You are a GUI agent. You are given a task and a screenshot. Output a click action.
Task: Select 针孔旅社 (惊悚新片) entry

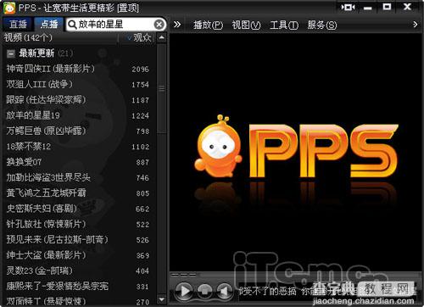coord(78,224)
